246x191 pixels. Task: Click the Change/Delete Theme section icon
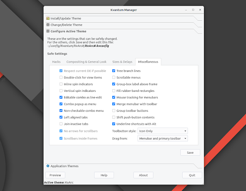pos(48,25)
